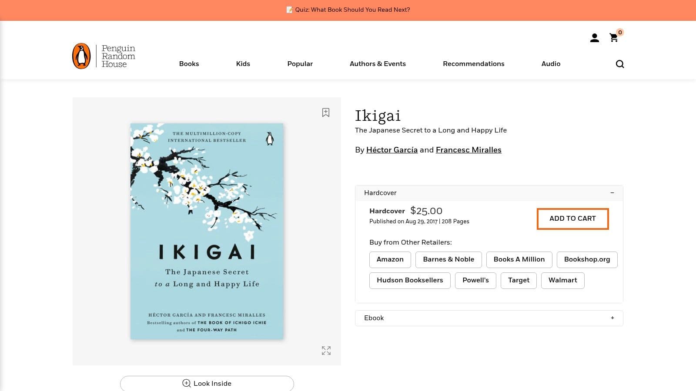This screenshot has width=696, height=391.
Task: Buy from Walmart retailer
Action: [x=562, y=280]
